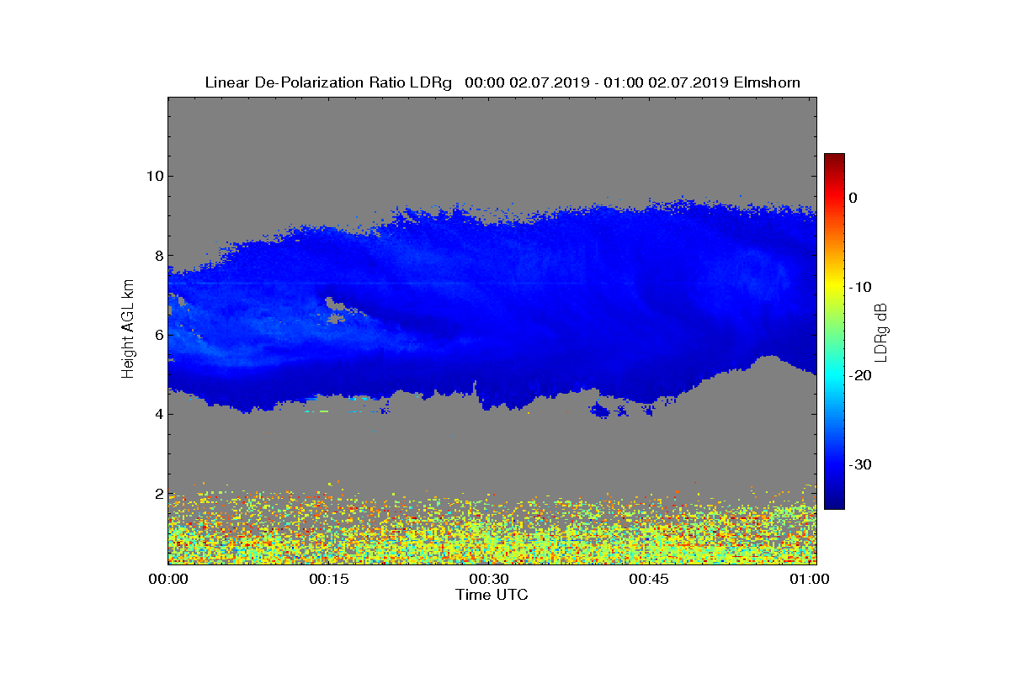Click the yellow band of the colorbar
Viewport: 1010px width, 673px height.
pos(834,286)
